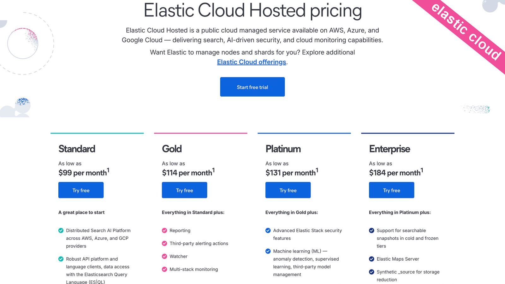
Task: Click the Start free trial button
Action: (252, 87)
